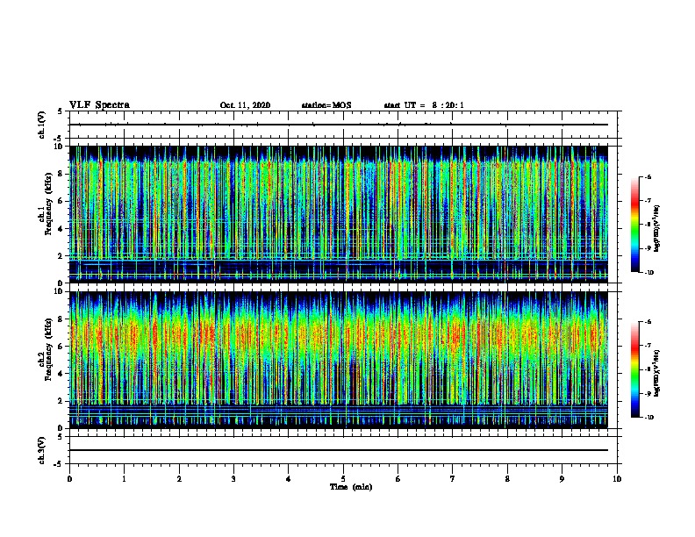Click the time axis tick label "1"
The image size is (695, 537).
coord(124,479)
